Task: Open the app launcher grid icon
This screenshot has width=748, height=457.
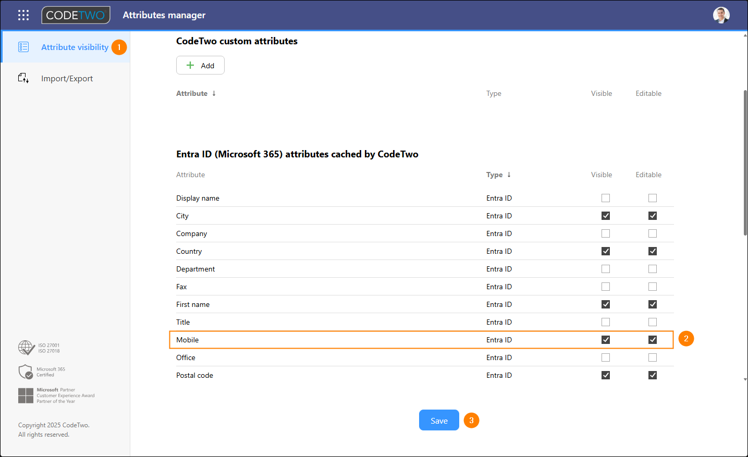Action: pos(23,15)
